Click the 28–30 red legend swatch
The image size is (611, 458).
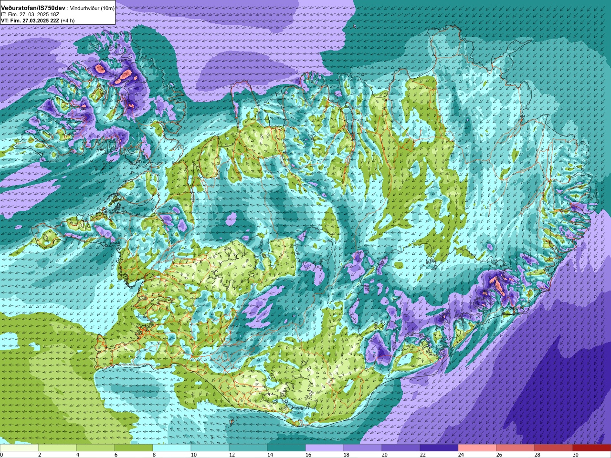click(x=554, y=448)
